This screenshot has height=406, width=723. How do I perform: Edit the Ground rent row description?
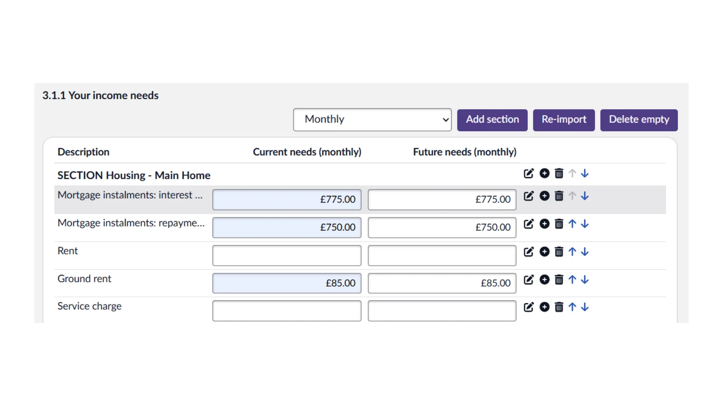coord(529,280)
